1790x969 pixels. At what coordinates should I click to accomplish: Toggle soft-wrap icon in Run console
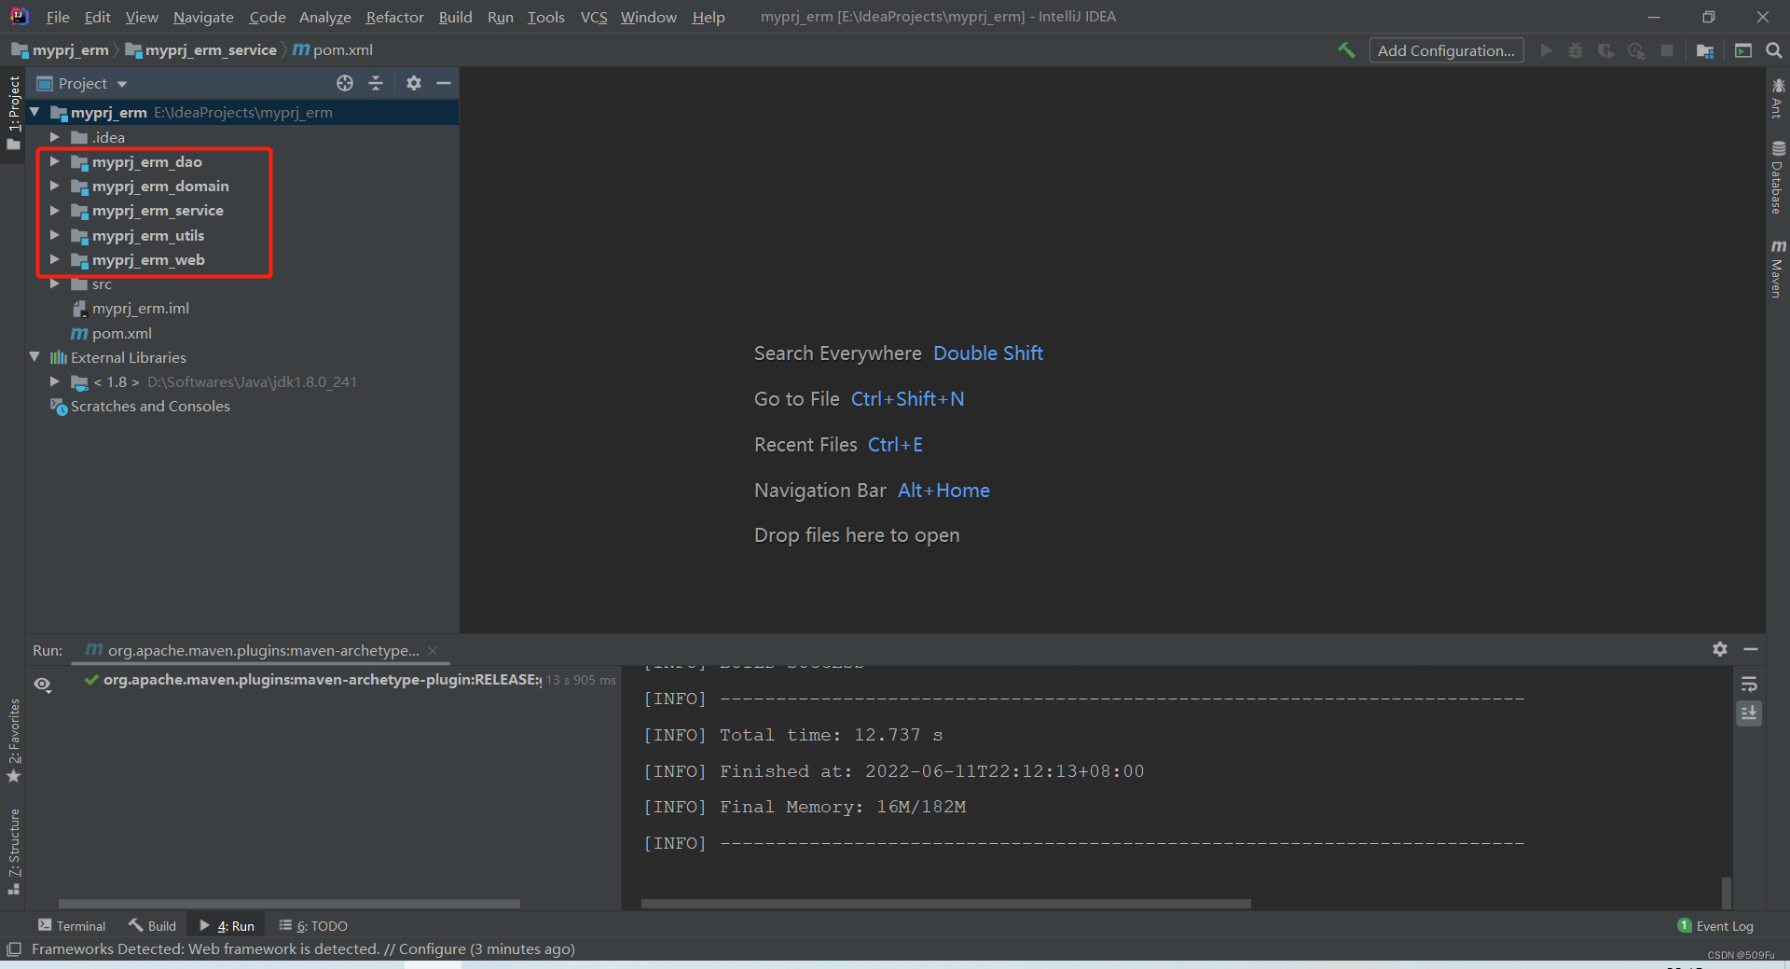coord(1749,685)
